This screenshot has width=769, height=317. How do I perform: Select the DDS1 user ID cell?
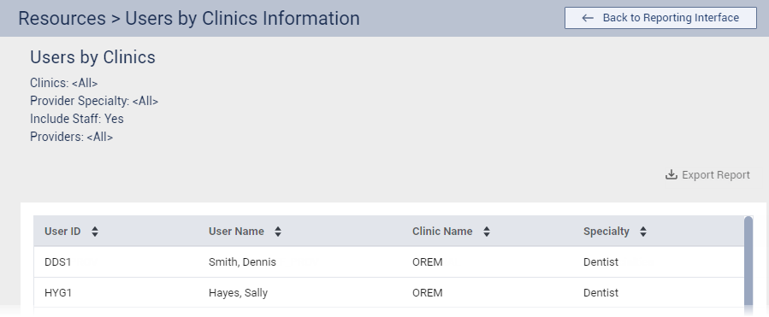(58, 262)
